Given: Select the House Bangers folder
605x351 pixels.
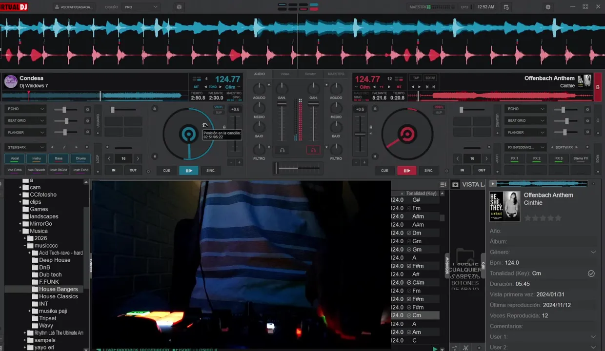Looking at the screenshot, I should [x=58, y=289].
